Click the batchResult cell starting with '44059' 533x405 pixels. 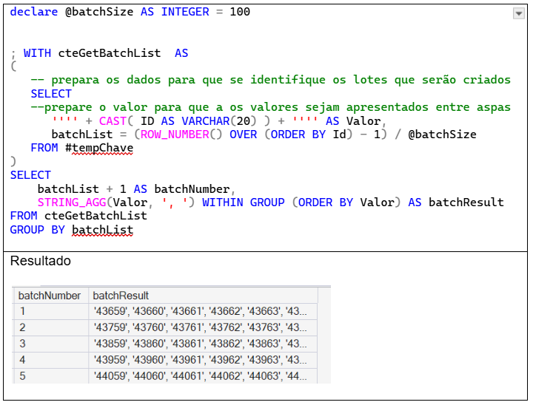coord(200,375)
